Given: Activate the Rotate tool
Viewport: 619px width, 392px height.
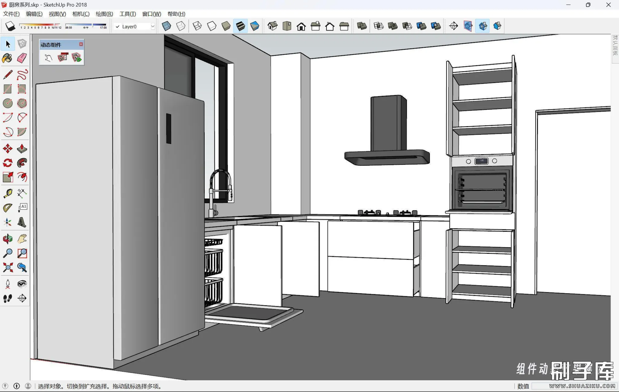Looking at the screenshot, I should [8, 163].
